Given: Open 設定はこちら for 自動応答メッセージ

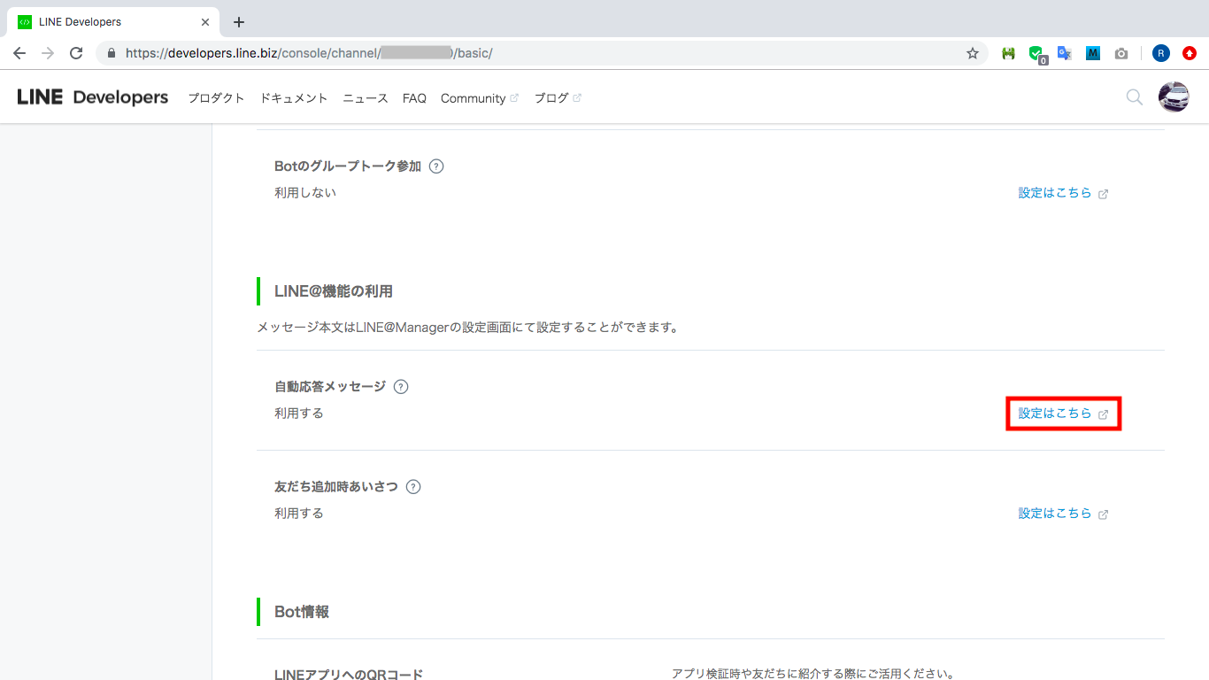Looking at the screenshot, I should pos(1063,413).
